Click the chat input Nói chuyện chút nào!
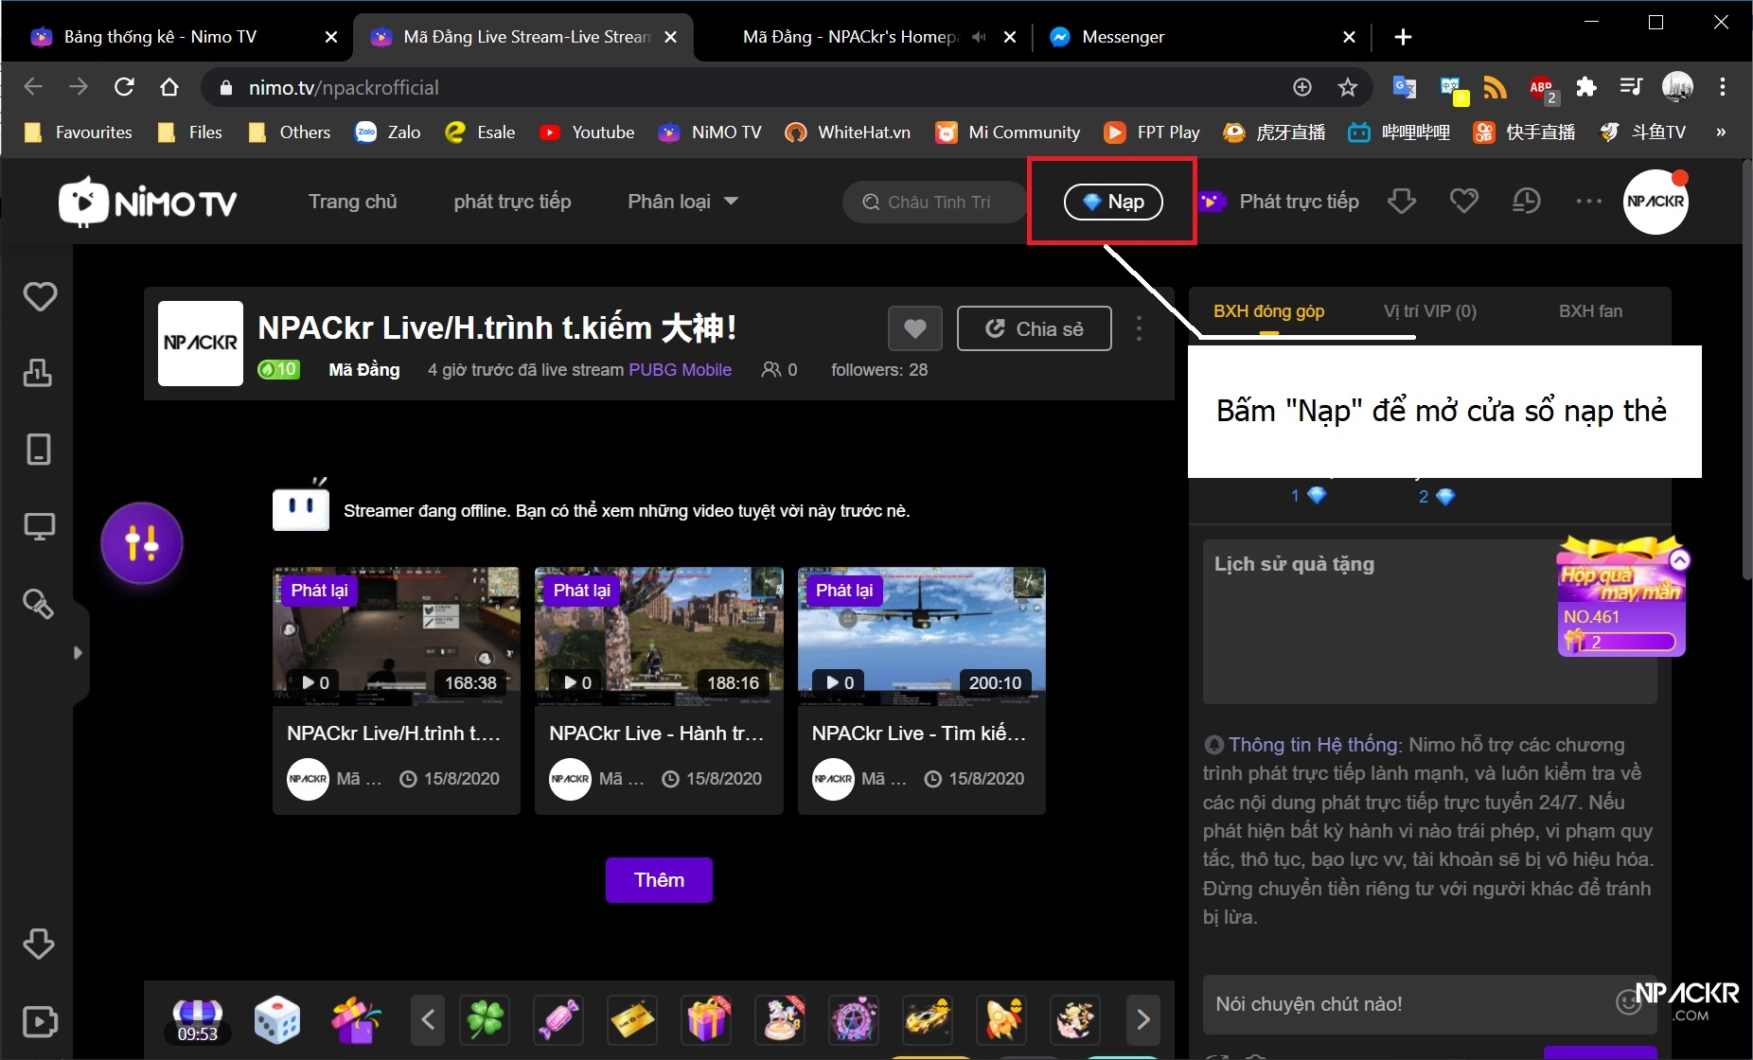1753x1060 pixels. tap(1410, 1004)
